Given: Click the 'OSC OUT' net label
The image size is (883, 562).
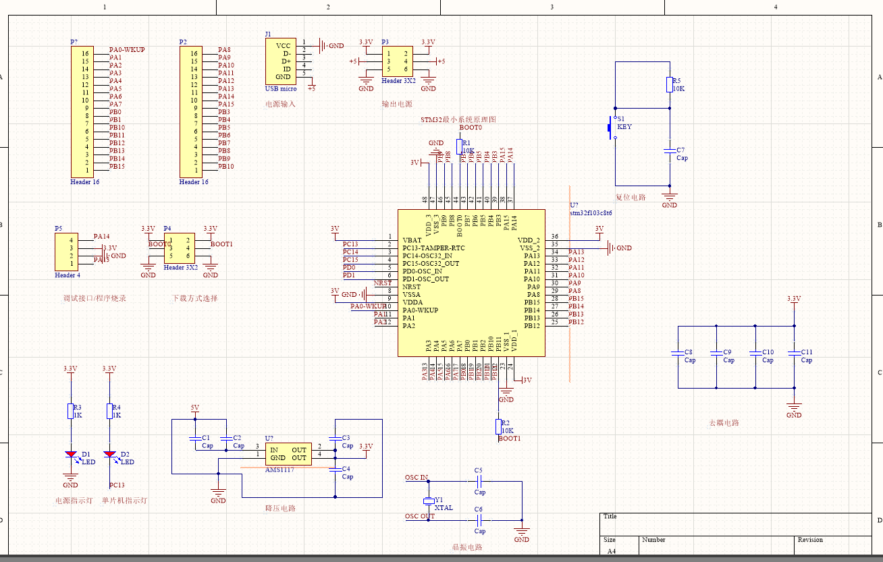Looking at the screenshot, I should pos(420,517).
